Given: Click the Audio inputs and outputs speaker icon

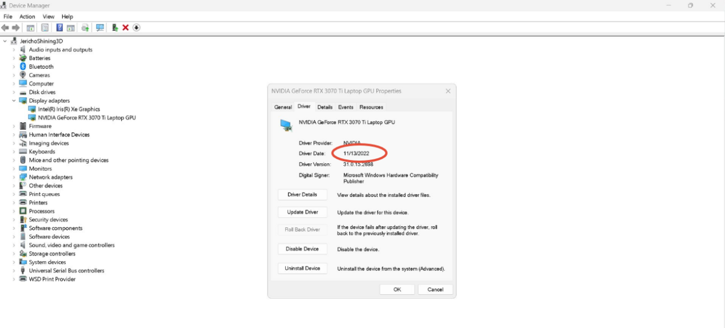Looking at the screenshot, I should [23, 50].
